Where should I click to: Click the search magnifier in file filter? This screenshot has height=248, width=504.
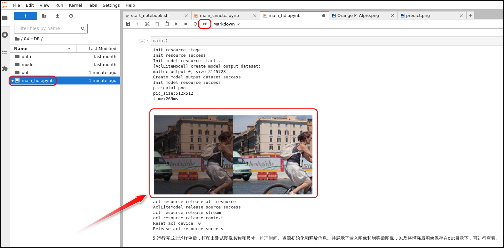coord(83,29)
